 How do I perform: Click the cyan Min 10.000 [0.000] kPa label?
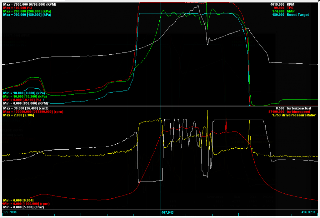pos(24,93)
